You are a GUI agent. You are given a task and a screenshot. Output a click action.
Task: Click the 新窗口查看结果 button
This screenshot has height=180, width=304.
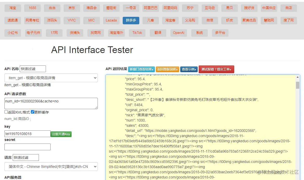pos(141,69)
